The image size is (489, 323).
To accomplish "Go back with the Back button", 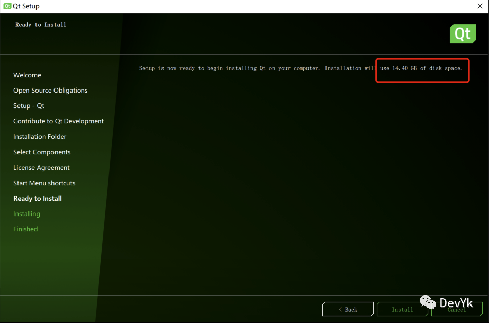I will click(348, 309).
